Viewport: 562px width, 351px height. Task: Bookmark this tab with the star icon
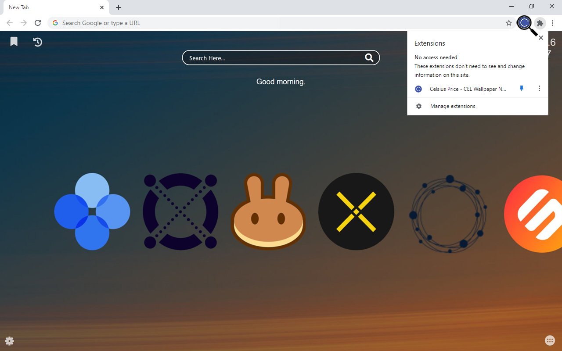click(509, 23)
